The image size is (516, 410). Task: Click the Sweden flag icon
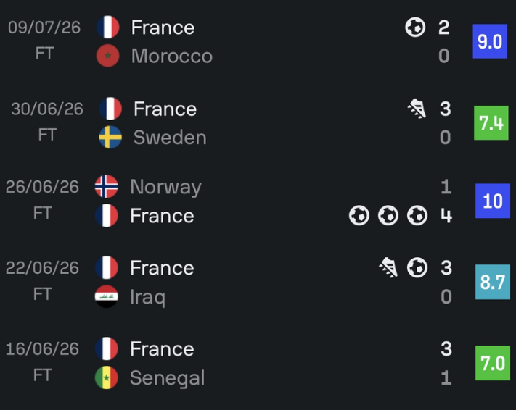click(x=110, y=137)
